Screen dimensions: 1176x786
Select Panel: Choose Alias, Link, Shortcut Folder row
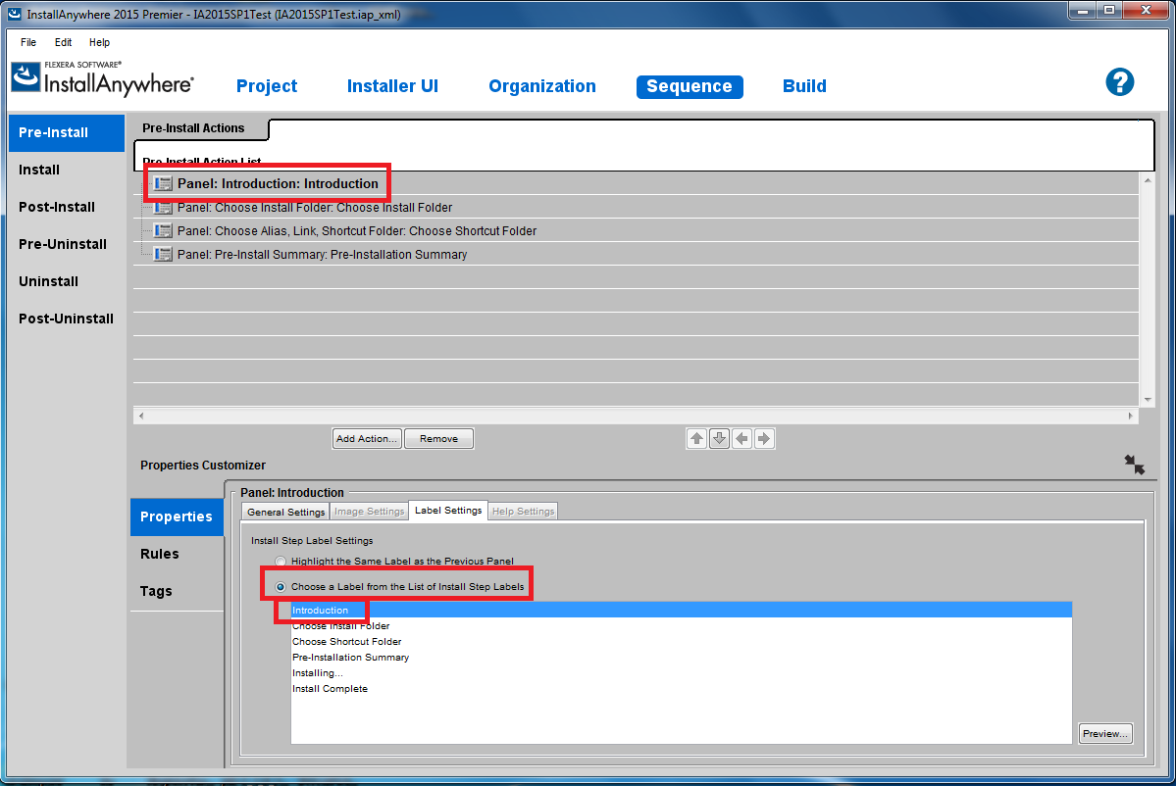(636, 230)
